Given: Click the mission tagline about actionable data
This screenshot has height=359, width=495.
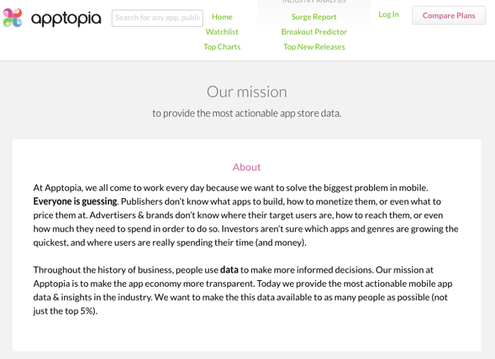Looking at the screenshot, I should click(x=247, y=113).
